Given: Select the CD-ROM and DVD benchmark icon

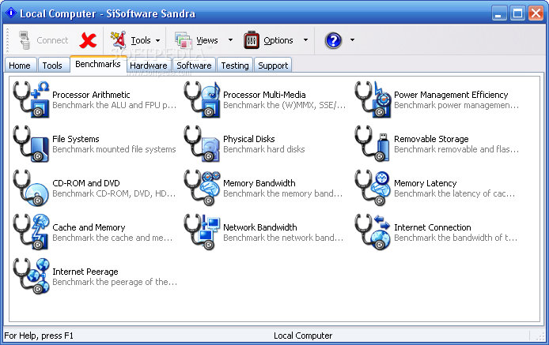Looking at the screenshot, I should coord(31,188).
